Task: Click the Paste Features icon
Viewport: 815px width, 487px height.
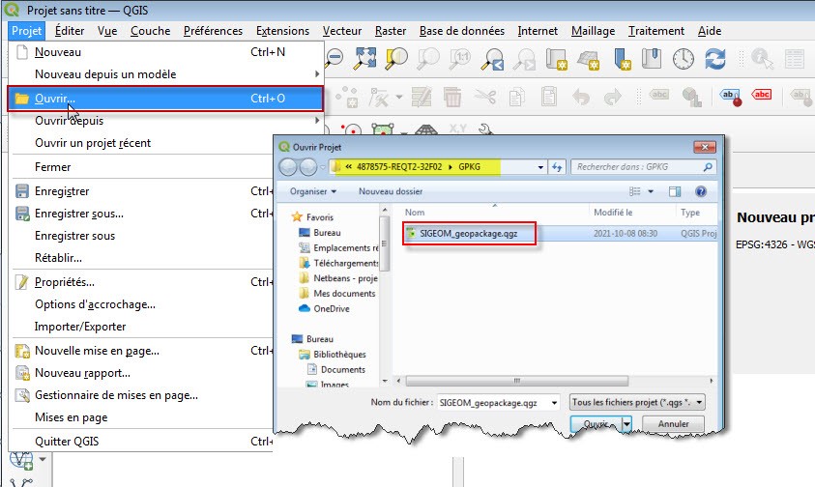Action: 548,97
